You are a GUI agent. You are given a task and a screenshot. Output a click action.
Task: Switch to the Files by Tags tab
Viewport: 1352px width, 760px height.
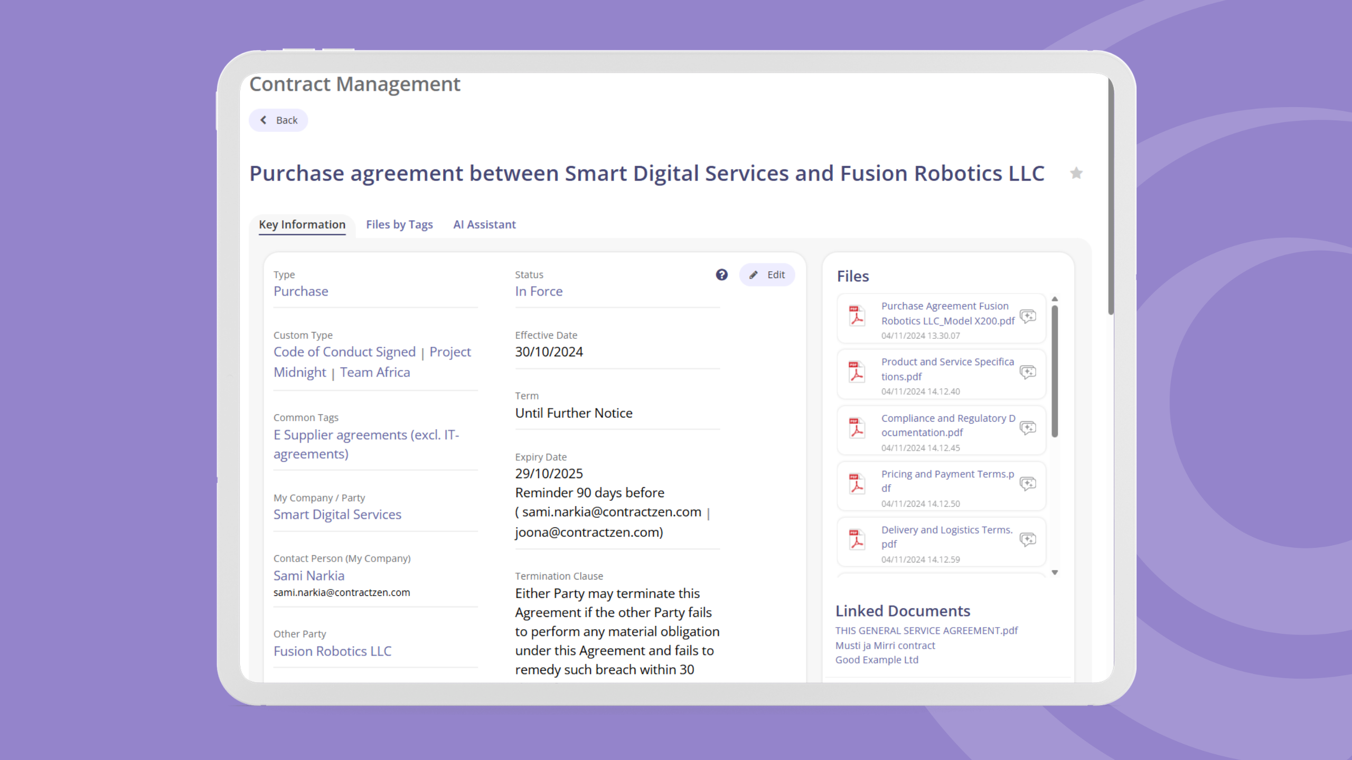point(399,225)
